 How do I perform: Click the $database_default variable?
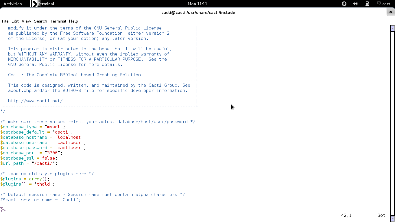click(22, 132)
